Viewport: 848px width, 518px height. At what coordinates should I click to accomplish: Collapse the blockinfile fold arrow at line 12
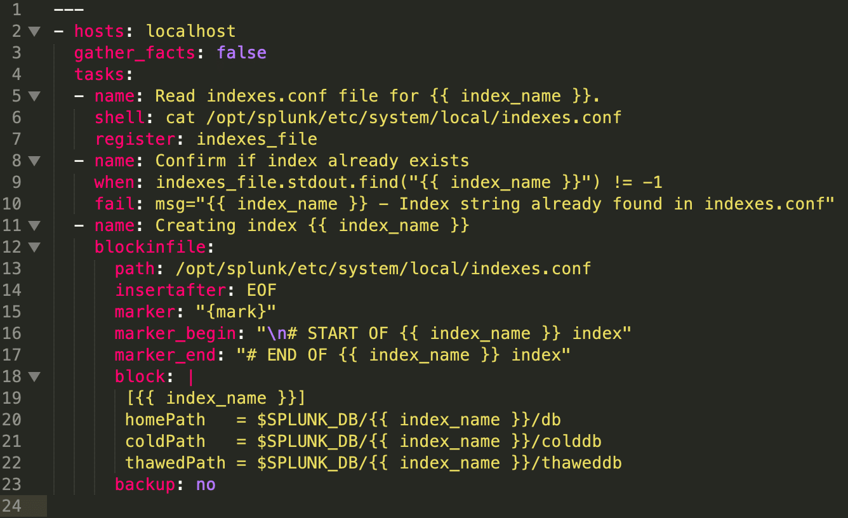[34, 247]
